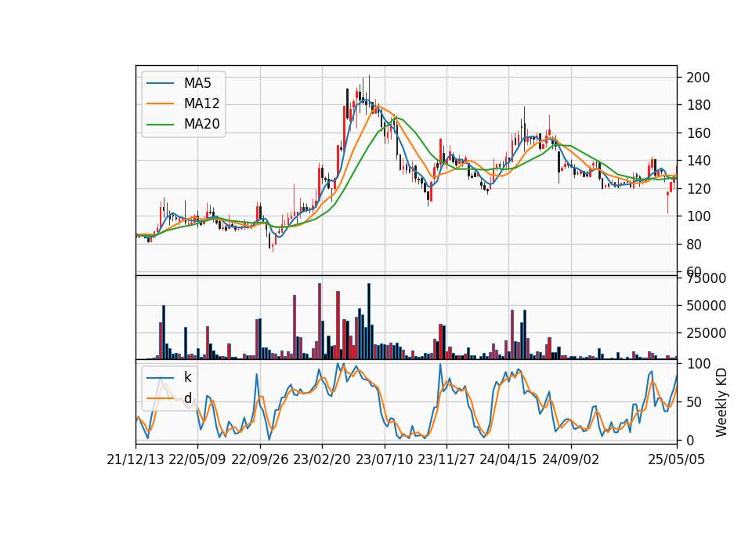This screenshot has width=752, height=541.
Task: Click the Weekly KD axis title
Action: tap(721, 403)
